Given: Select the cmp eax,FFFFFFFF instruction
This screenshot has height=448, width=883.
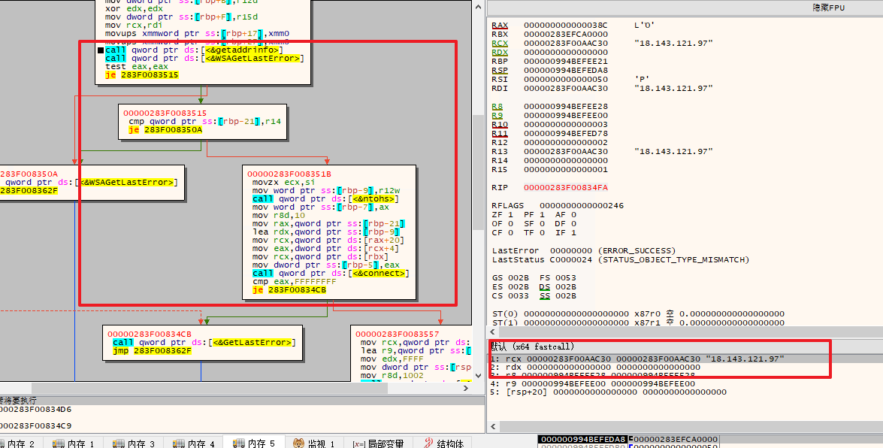Looking at the screenshot, I should tap(294, 281).
